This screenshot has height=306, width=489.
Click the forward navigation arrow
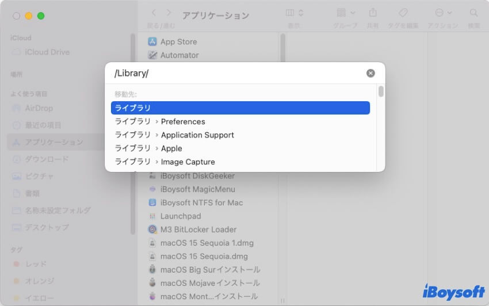169,13
